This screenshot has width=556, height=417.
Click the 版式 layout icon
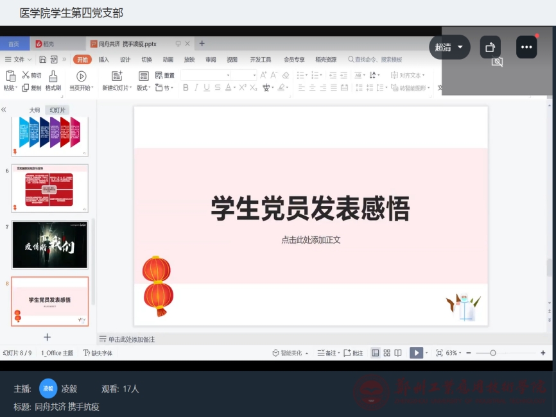[x=143, y=76]
